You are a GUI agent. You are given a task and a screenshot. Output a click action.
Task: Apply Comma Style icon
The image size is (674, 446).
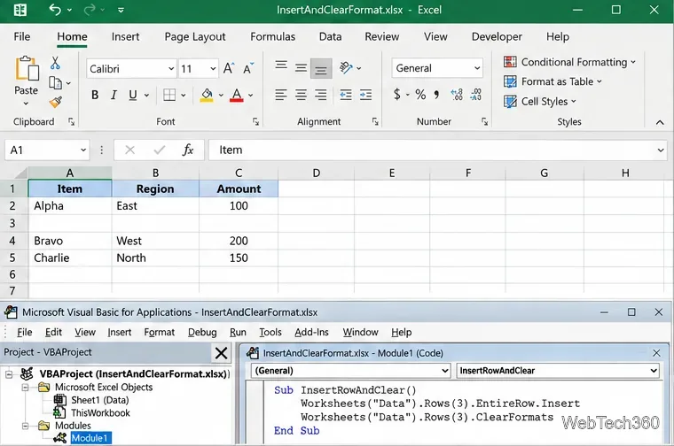[x=436, y=95]
